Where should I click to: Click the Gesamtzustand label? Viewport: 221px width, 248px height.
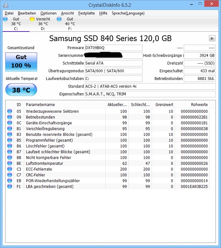coord(21,48)
